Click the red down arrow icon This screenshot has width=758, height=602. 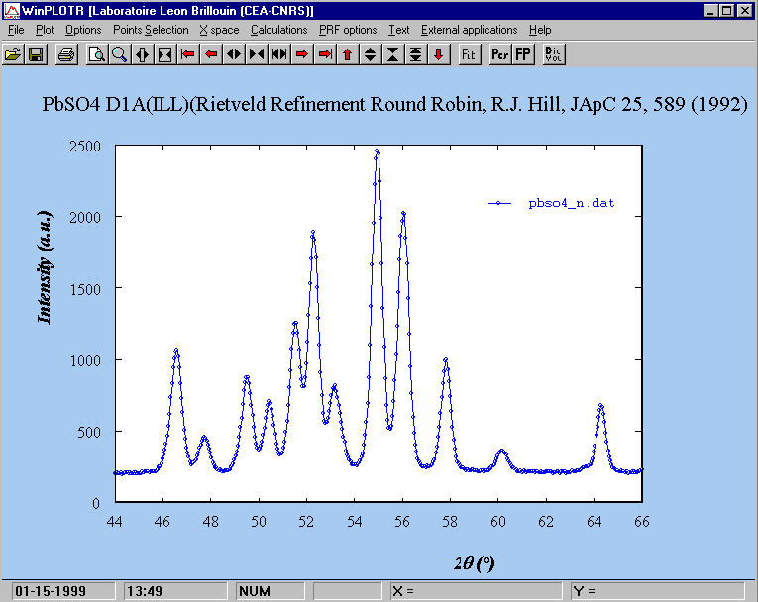point(438,53)
